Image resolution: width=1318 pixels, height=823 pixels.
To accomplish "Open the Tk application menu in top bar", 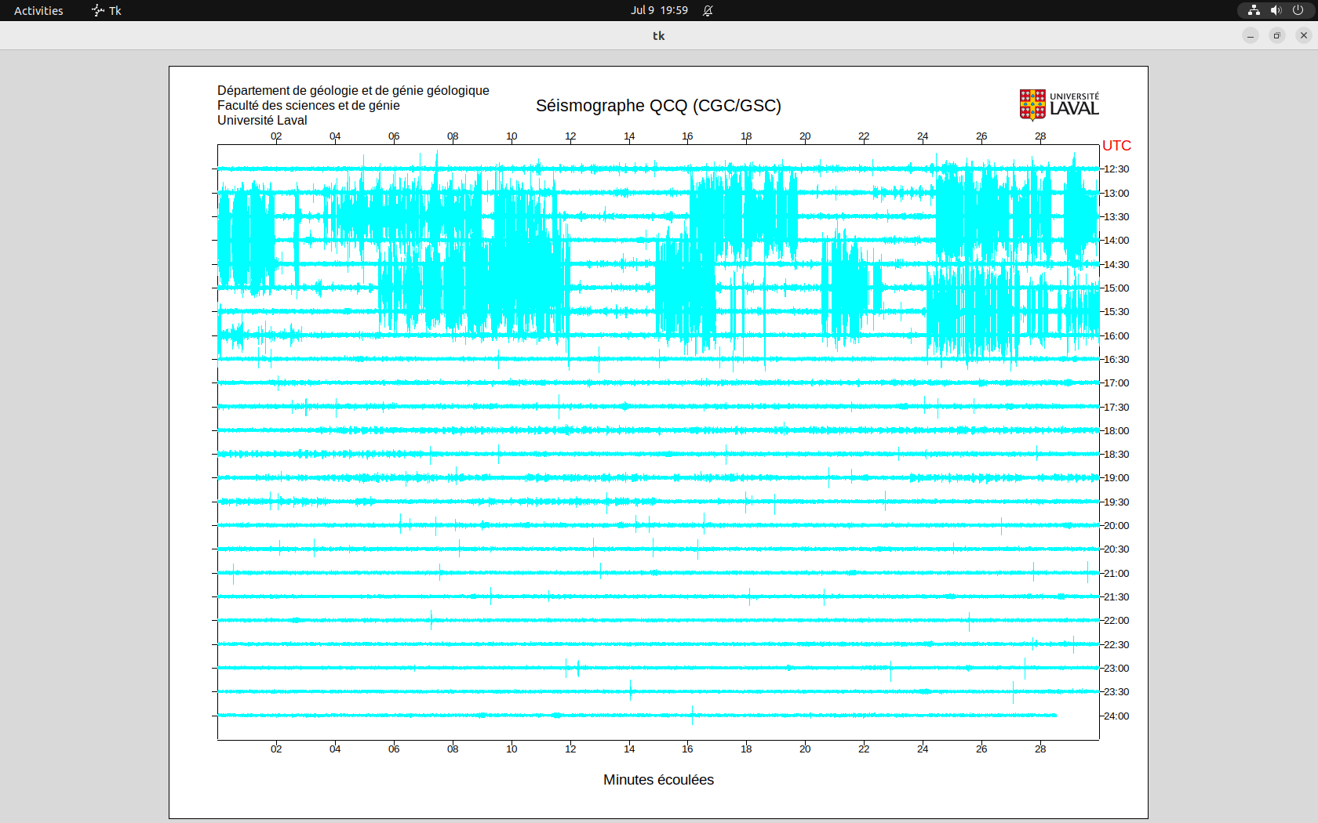I will (107, 10).
